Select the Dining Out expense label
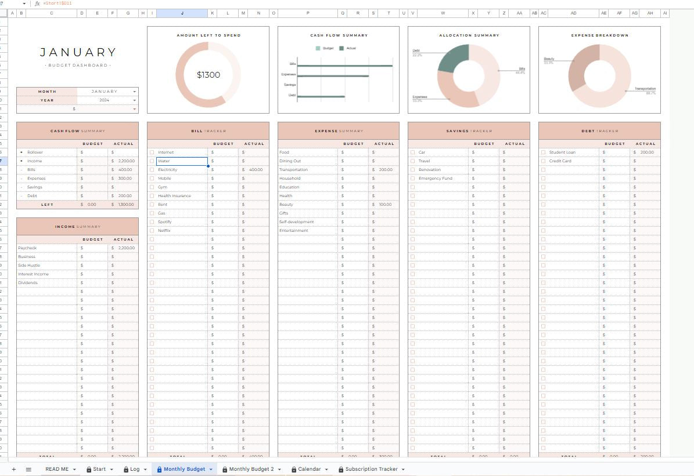694x476 pixels. 290,161
